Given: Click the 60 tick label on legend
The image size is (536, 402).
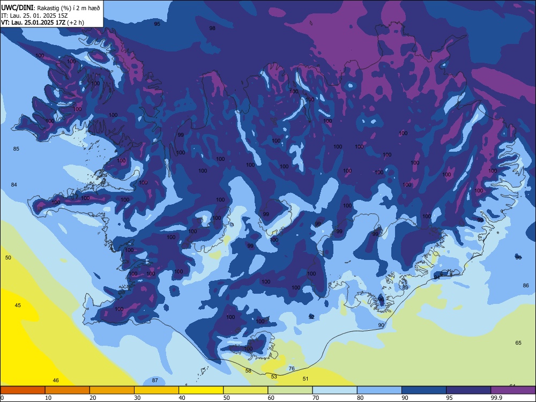Looking at the screenshot, I should (x=271, y=398).
